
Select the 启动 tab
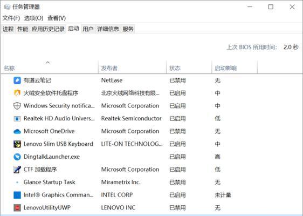[74, 29]
